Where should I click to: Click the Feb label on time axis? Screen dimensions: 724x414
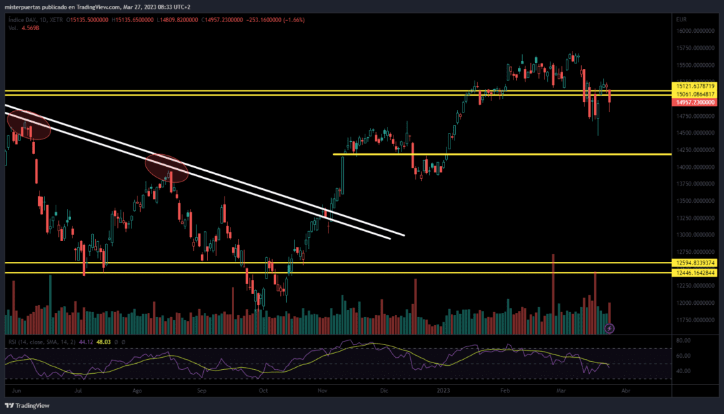click(x=505, y=391)
